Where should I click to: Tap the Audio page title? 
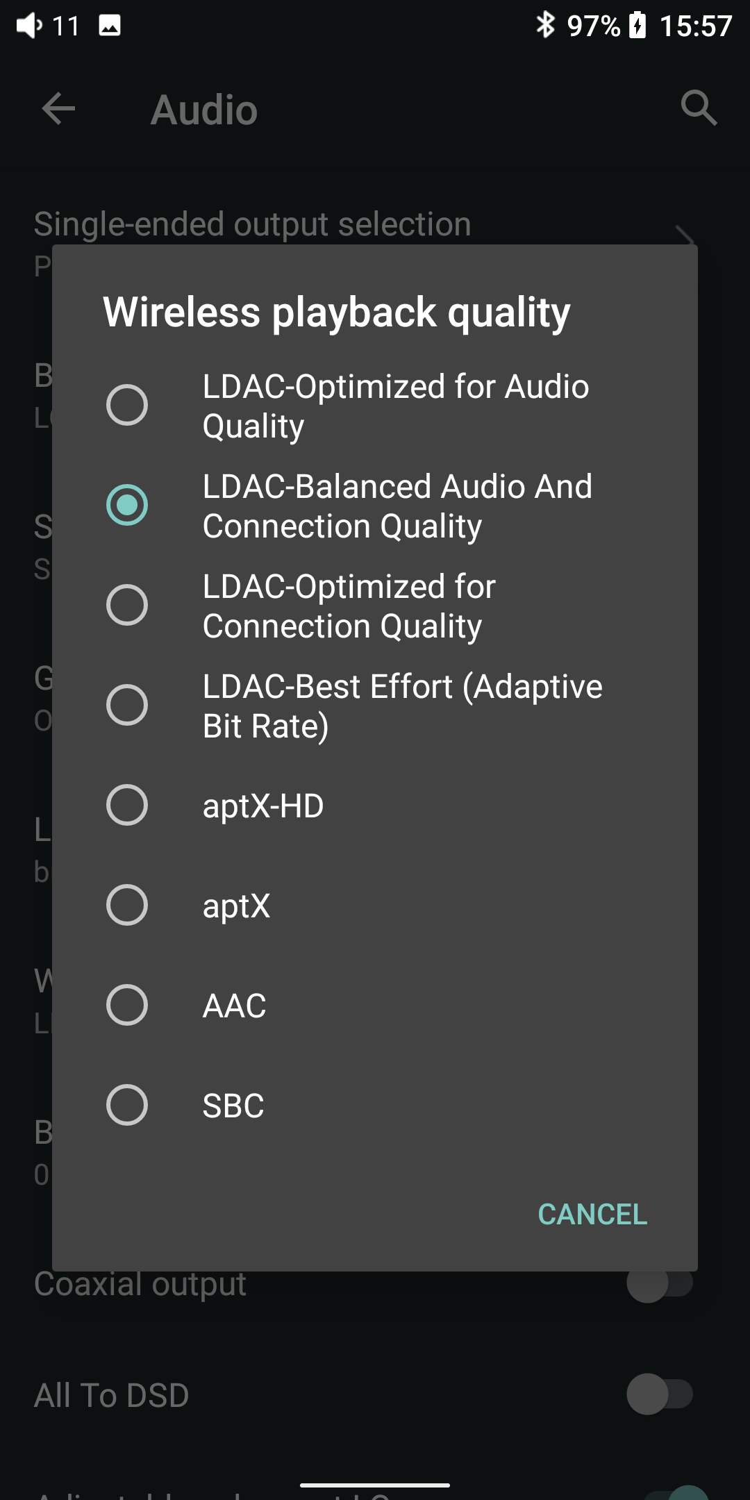pyautogui.click(x=204, y=110)
